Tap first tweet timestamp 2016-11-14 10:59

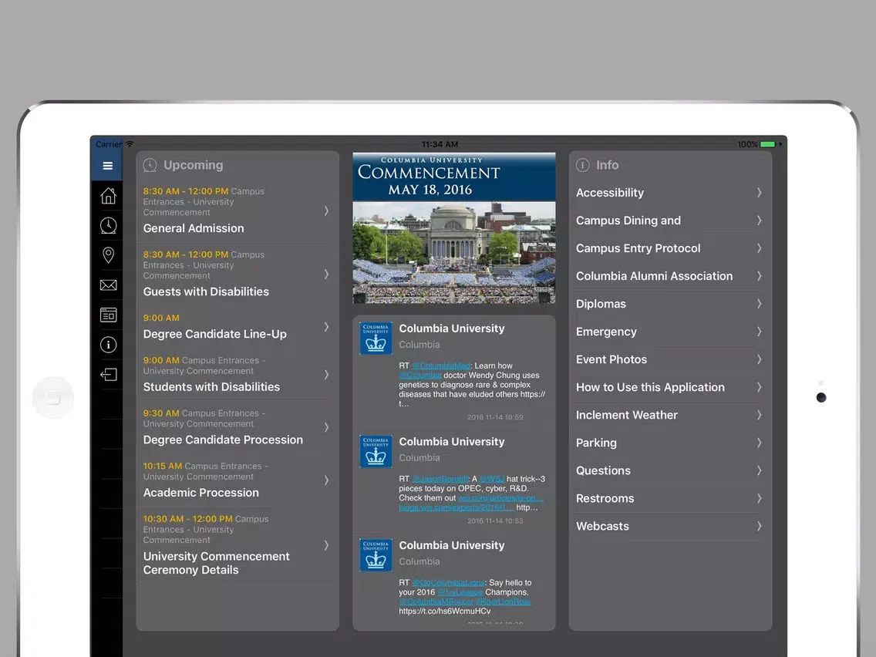point(495,417)
